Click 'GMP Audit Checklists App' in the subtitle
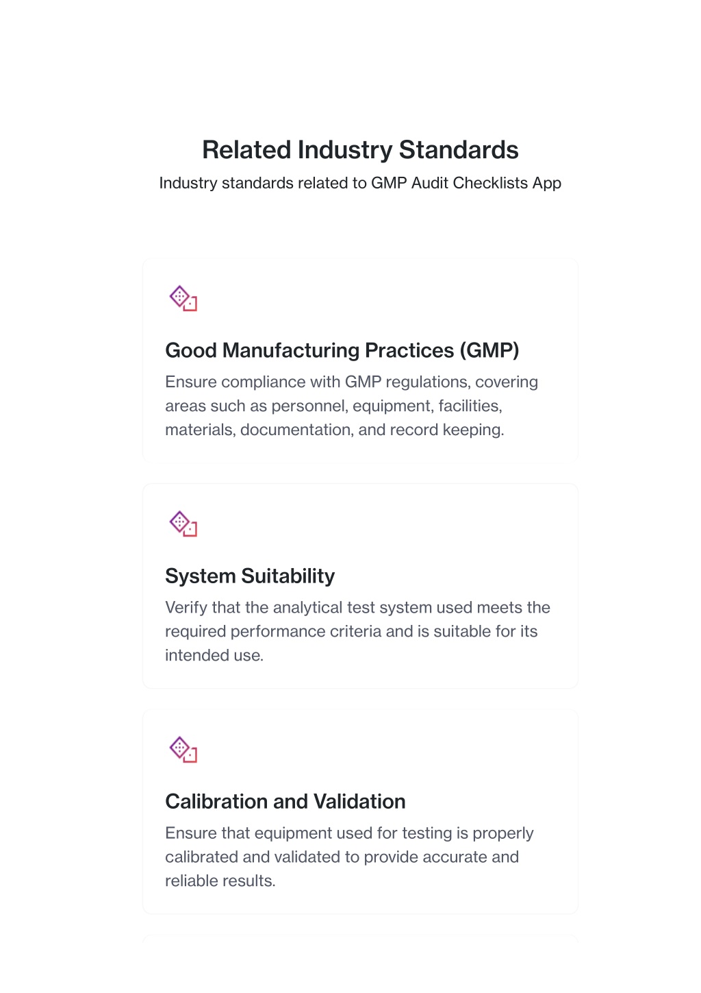Viewport: 701px width, 993px height. point(466,183)
